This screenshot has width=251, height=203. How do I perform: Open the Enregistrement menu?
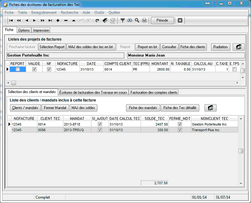point(44,13)
